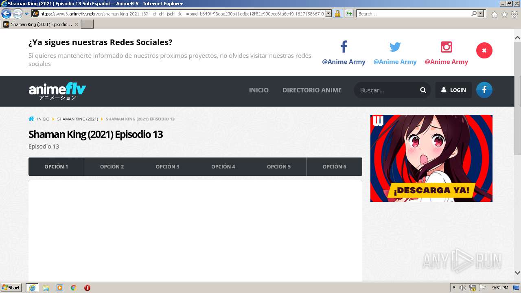Click the round blue Facebook button in header
This screenshot has width=521, height=293.
click(x=484, y=90)
